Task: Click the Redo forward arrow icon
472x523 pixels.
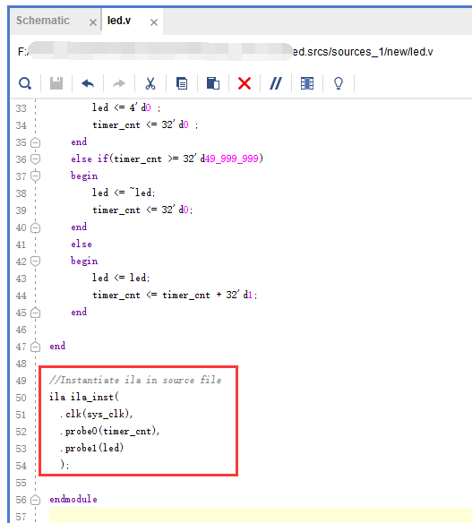Action: pyautogui.click(x=119, y=83)
